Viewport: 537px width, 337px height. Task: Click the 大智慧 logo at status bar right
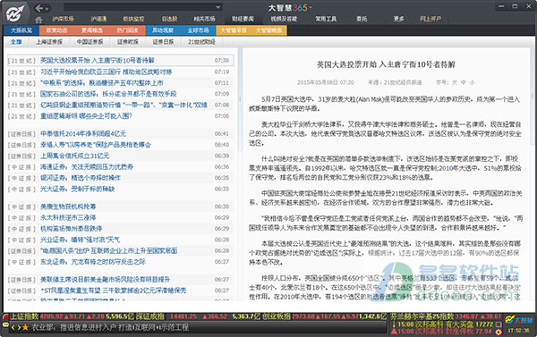pyautogui.click(x=519, y=320)
